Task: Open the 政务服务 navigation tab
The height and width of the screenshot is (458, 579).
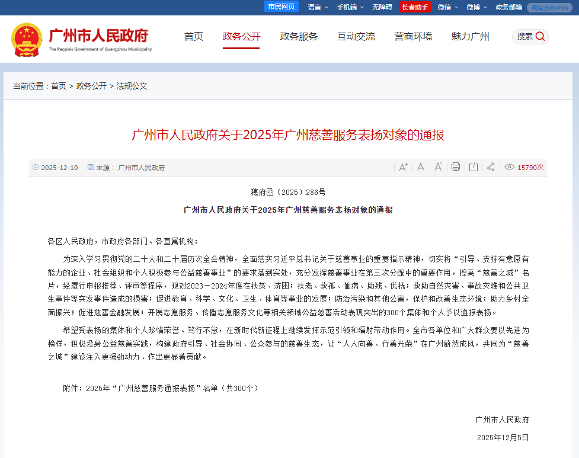Action: tap(299, 37)
